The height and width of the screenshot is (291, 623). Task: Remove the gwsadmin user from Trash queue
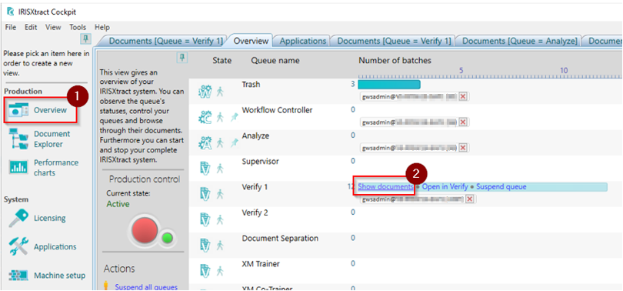(x=462, y=96)
